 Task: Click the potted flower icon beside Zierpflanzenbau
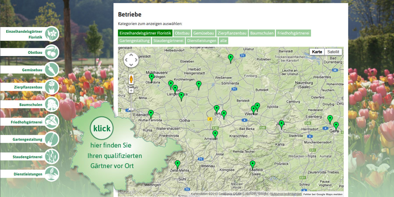tap(52, 87)
